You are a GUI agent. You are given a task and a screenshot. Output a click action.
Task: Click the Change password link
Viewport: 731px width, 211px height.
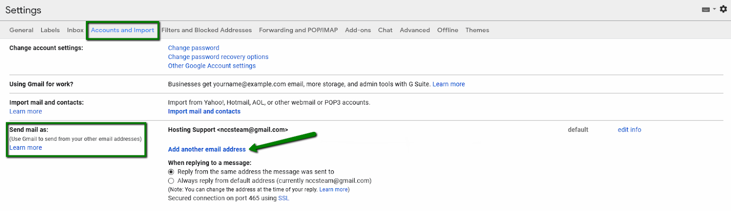(x=194, y=48)
